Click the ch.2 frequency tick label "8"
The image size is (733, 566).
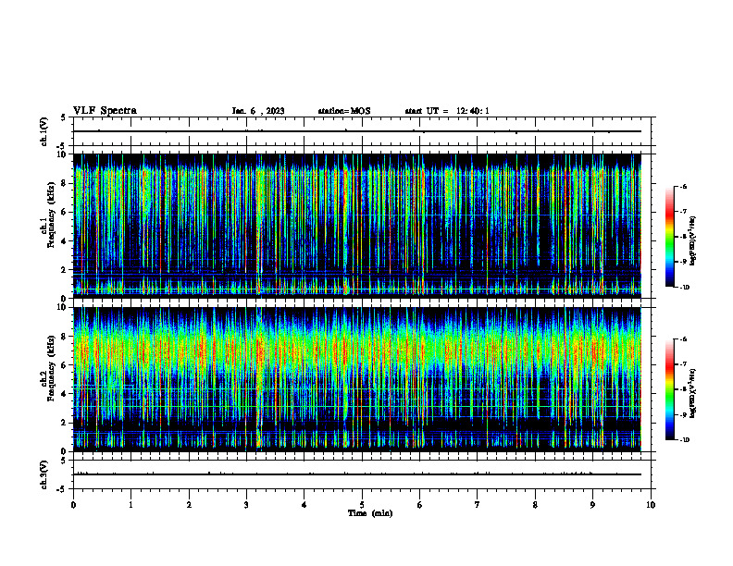[64, 337]
